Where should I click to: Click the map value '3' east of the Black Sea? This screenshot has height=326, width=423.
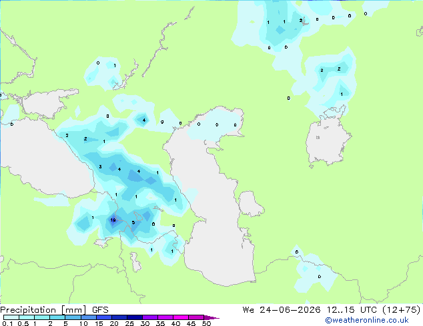click(100, 167)
